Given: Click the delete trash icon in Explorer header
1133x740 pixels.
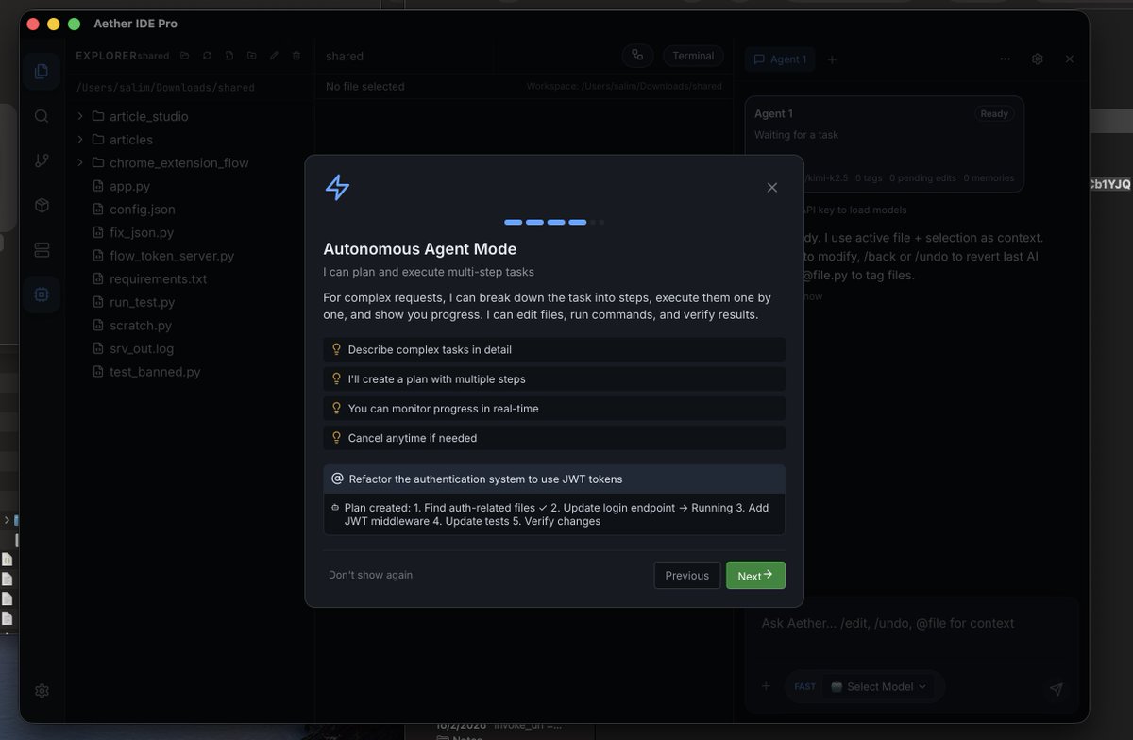Looking at the screenshot, I should coord(296,56).
